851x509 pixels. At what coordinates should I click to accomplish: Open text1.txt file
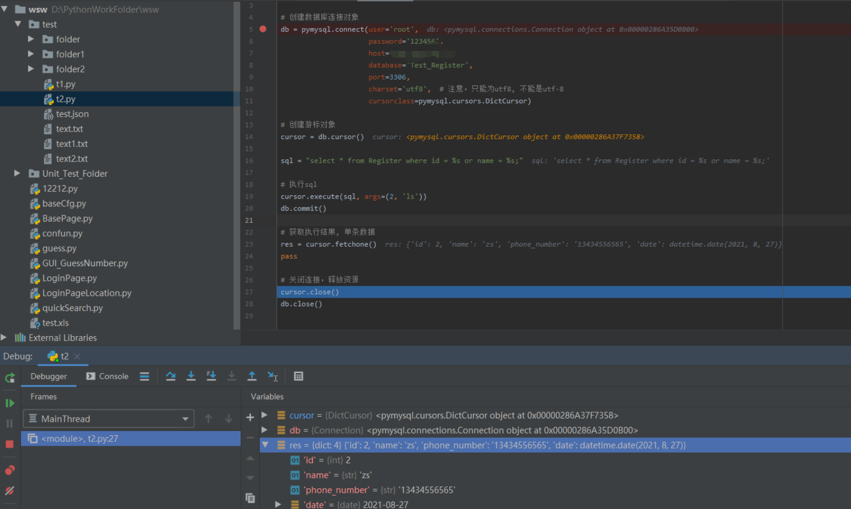(x=71, y=144)
